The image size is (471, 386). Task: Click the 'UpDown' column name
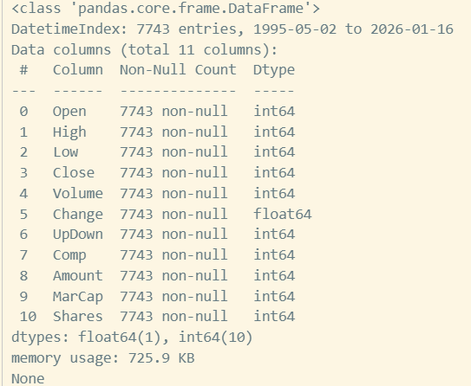pyautogui.click(x=78, y=235)
